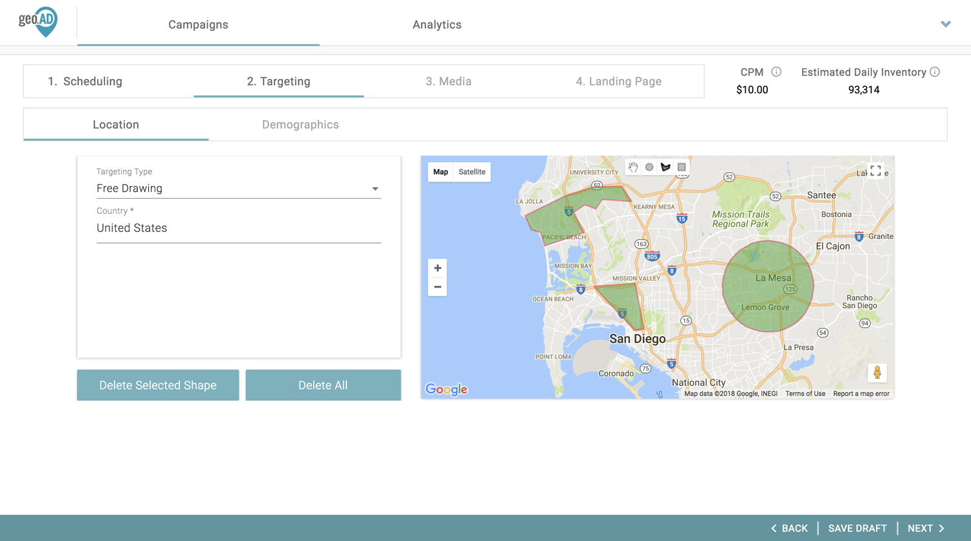The height and width of the screenshot is (541, 971).
Task: Select the polygon drawing tool
Action: pos(665,167)
